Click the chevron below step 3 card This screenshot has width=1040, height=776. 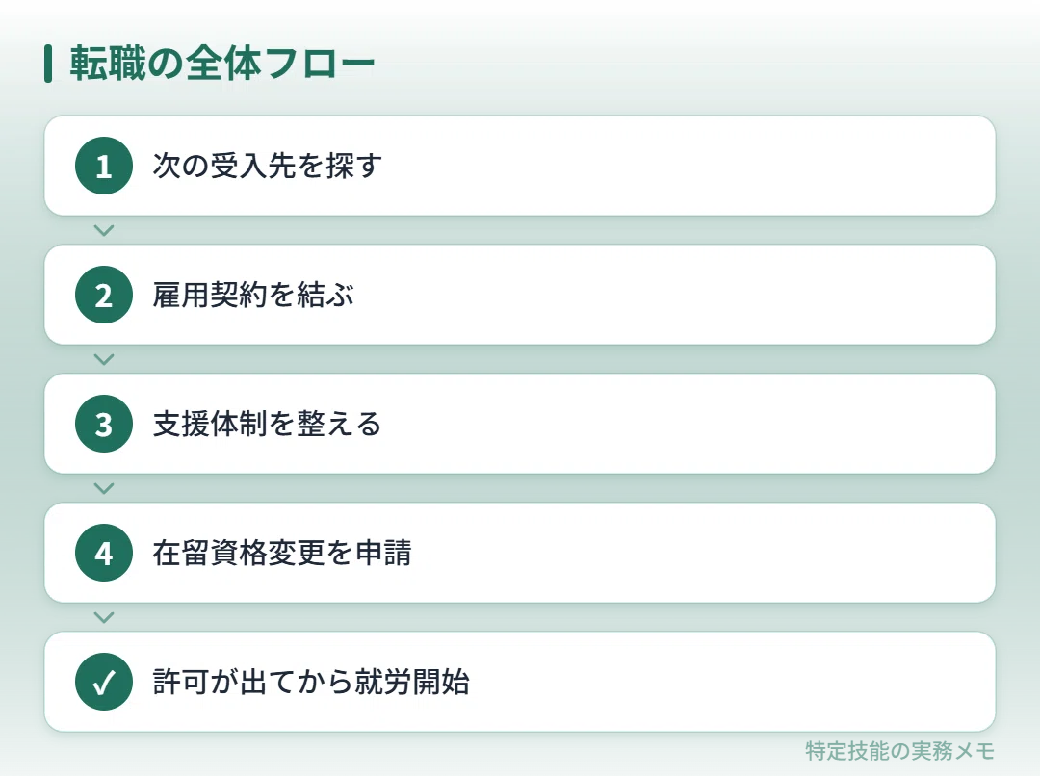pyautogui.click(x=104, y=488)
